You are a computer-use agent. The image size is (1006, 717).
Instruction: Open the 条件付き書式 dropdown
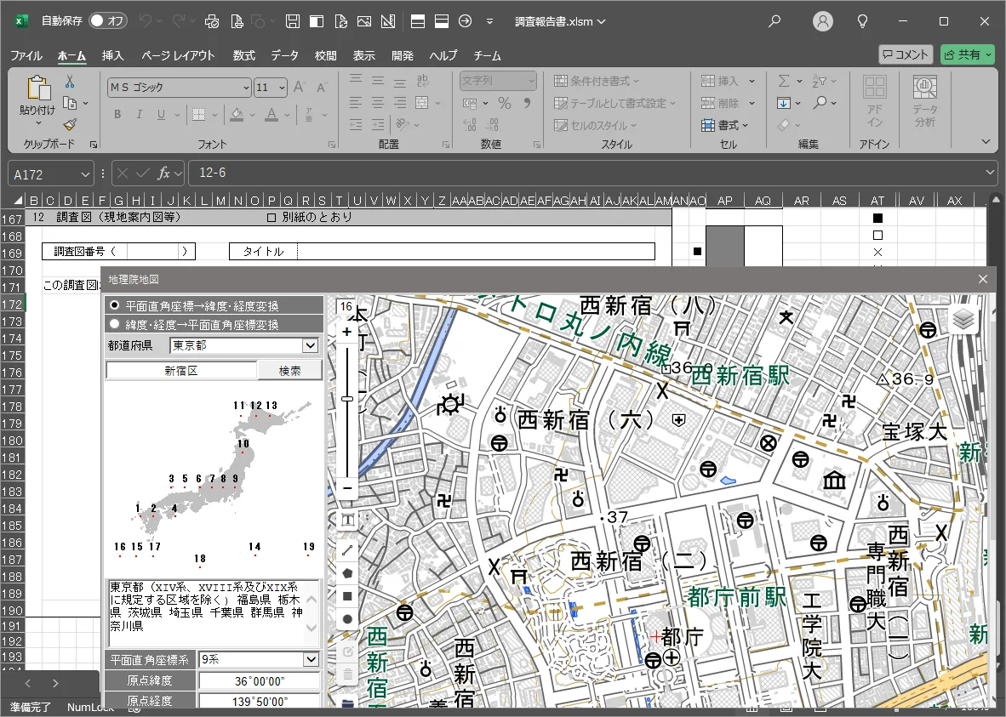pos(597,81)
